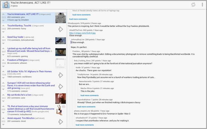Open the Good Guy Vader thumbnail
The image size is (207, 129).
(61, 41)
